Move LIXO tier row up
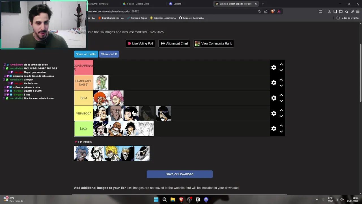Image resolution: width=362 pixels, height=204 pixels. click(281, 126)
